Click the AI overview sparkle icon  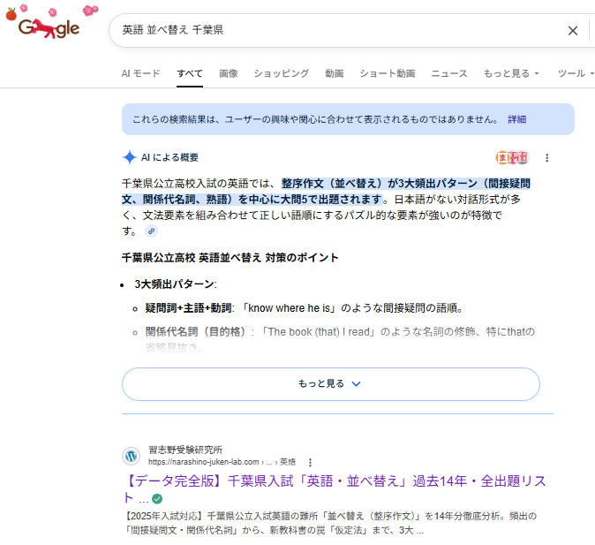130,157
